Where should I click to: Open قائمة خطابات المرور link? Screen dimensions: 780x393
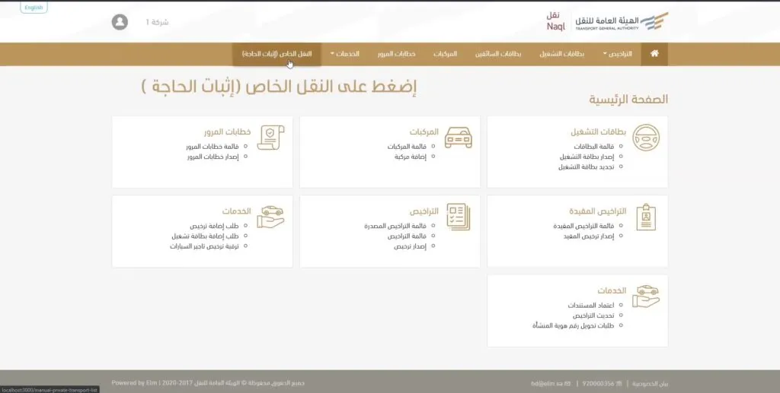pyautogui.click(x=213, y=147)
